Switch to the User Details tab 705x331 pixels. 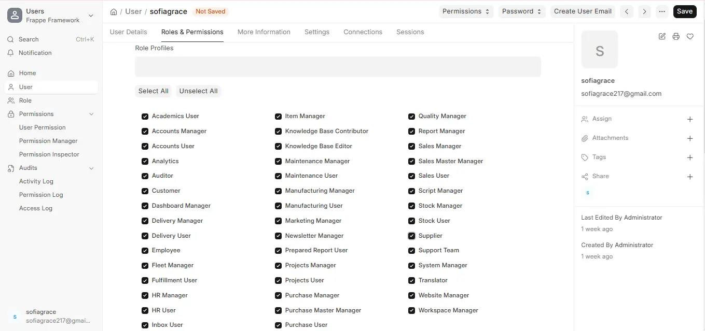pyautogui.click(x=129, y=32)
